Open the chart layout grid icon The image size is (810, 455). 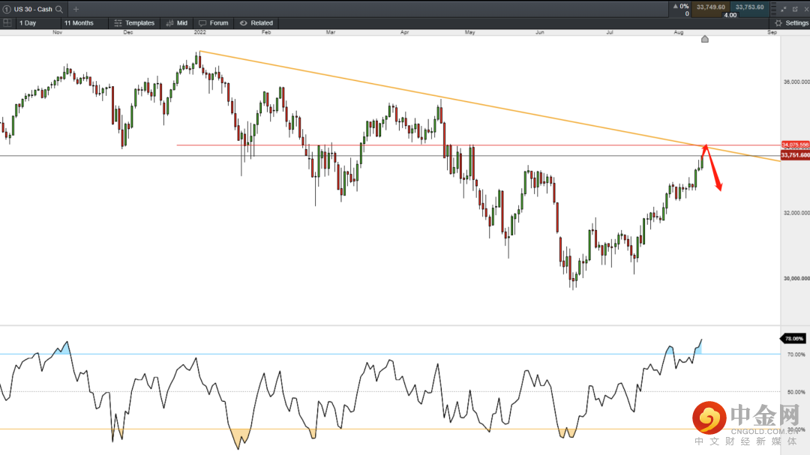point(7,23)
